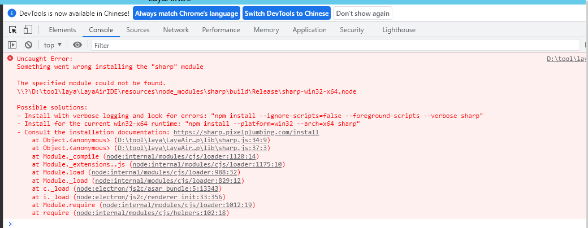Open the Lighthouse tab
This screenshot has width=588, height=228.
[x=399, y=30]
